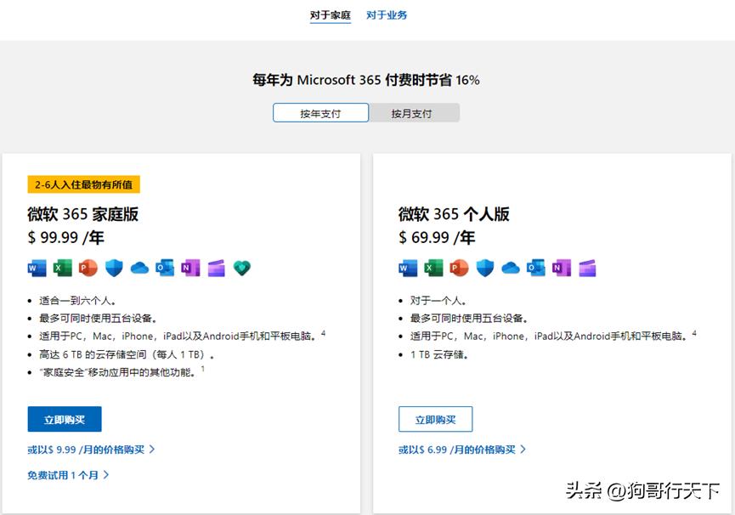Switch to 按月支付 billing
Screen dimensions: 735x515
tap(414, 112)
